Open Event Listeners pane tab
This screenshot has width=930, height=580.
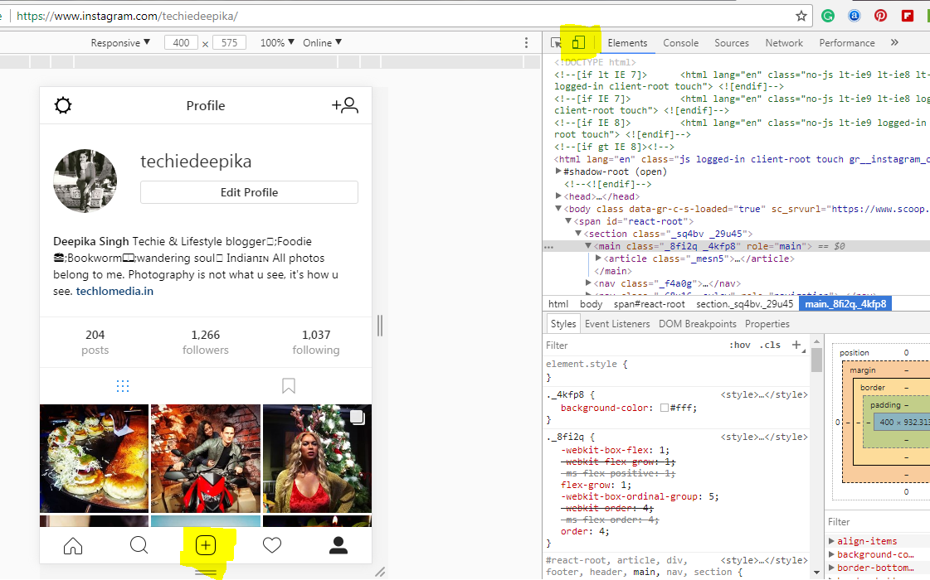coord(617,324)
